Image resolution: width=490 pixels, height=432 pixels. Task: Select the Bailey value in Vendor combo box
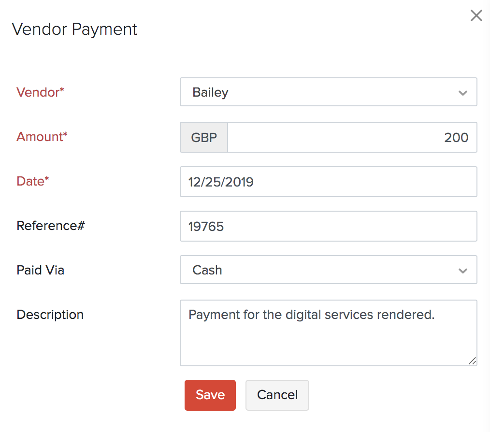[211, 92]
